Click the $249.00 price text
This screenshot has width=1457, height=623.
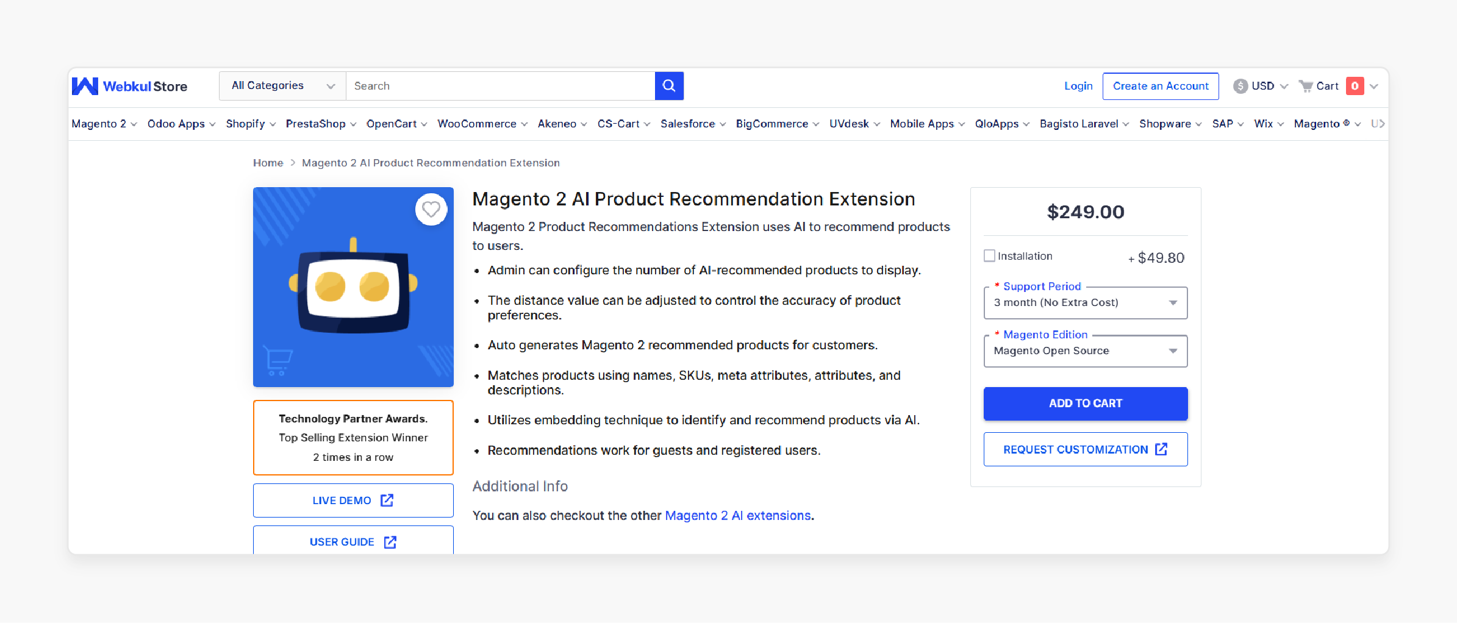(x=1086, y=212)
